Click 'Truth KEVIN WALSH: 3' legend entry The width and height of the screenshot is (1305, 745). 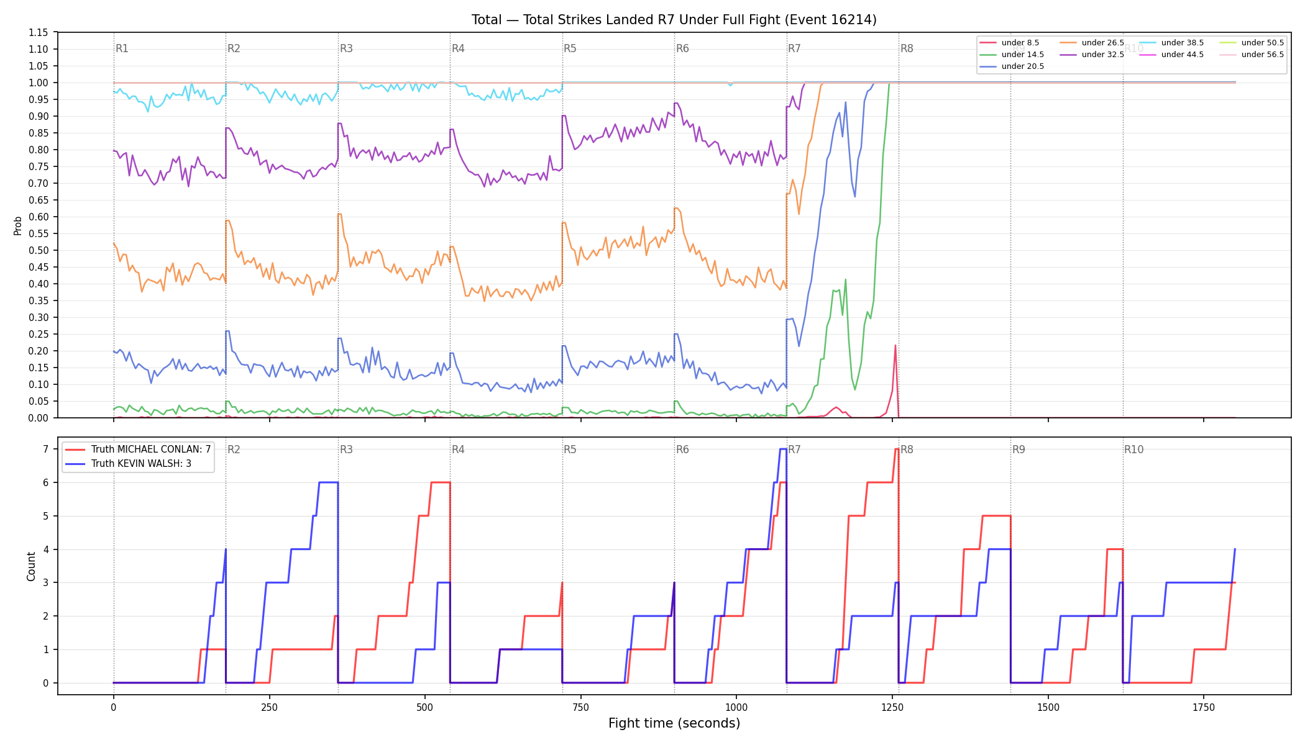point(129,464)
